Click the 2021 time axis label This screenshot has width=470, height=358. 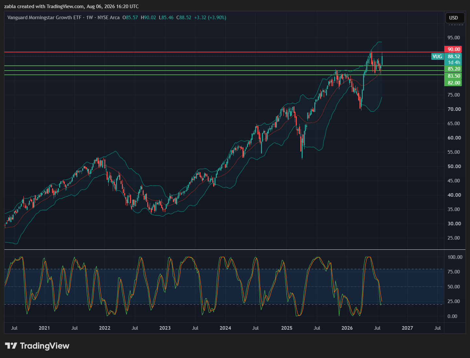pos(44,328)
